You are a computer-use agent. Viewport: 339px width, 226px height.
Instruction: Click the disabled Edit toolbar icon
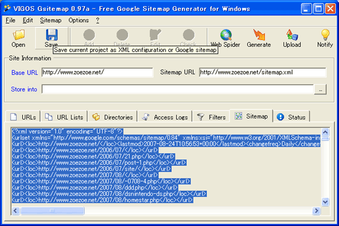(x=155, y=35)
